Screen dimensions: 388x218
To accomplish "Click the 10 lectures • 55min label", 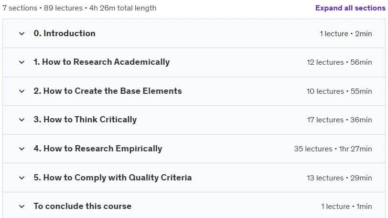I will [x=339, y=91].
